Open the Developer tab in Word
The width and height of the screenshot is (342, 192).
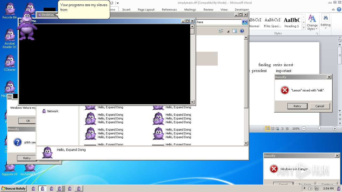(242, 10)
